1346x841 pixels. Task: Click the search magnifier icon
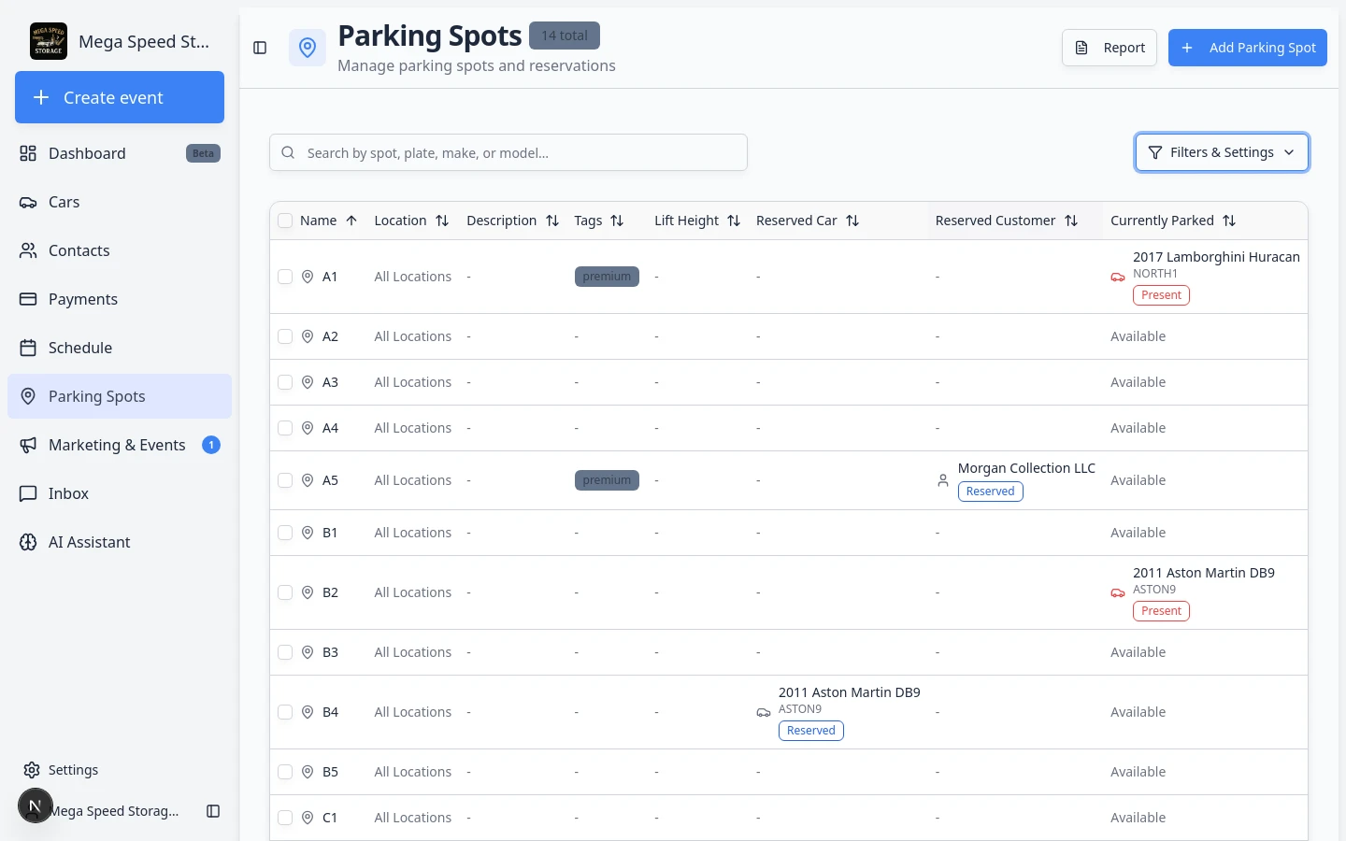click(288, 152)
